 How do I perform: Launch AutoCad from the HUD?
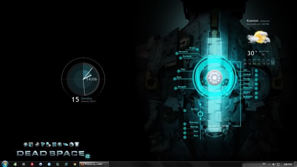tap(194, 109)
